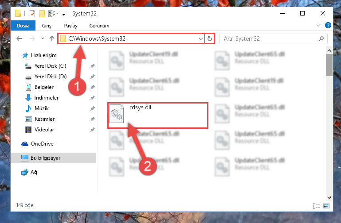341x223 pixels.
Task: Unpin Belgeler using its pin icon
Action: [92, 87]
